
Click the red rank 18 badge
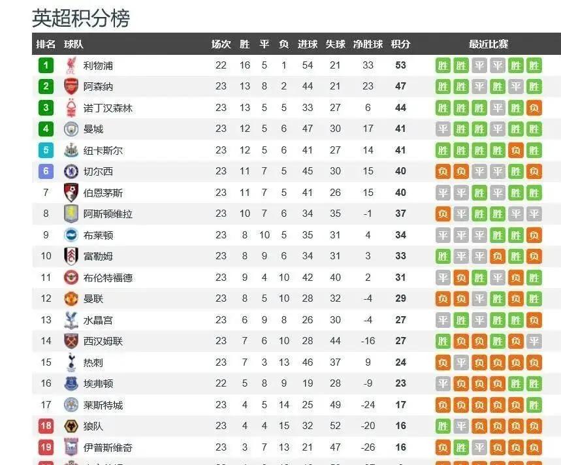coord(46,426)
